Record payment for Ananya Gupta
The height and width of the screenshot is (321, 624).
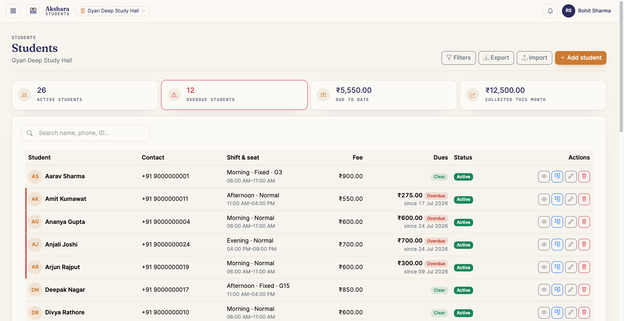(x=557, y=222)
